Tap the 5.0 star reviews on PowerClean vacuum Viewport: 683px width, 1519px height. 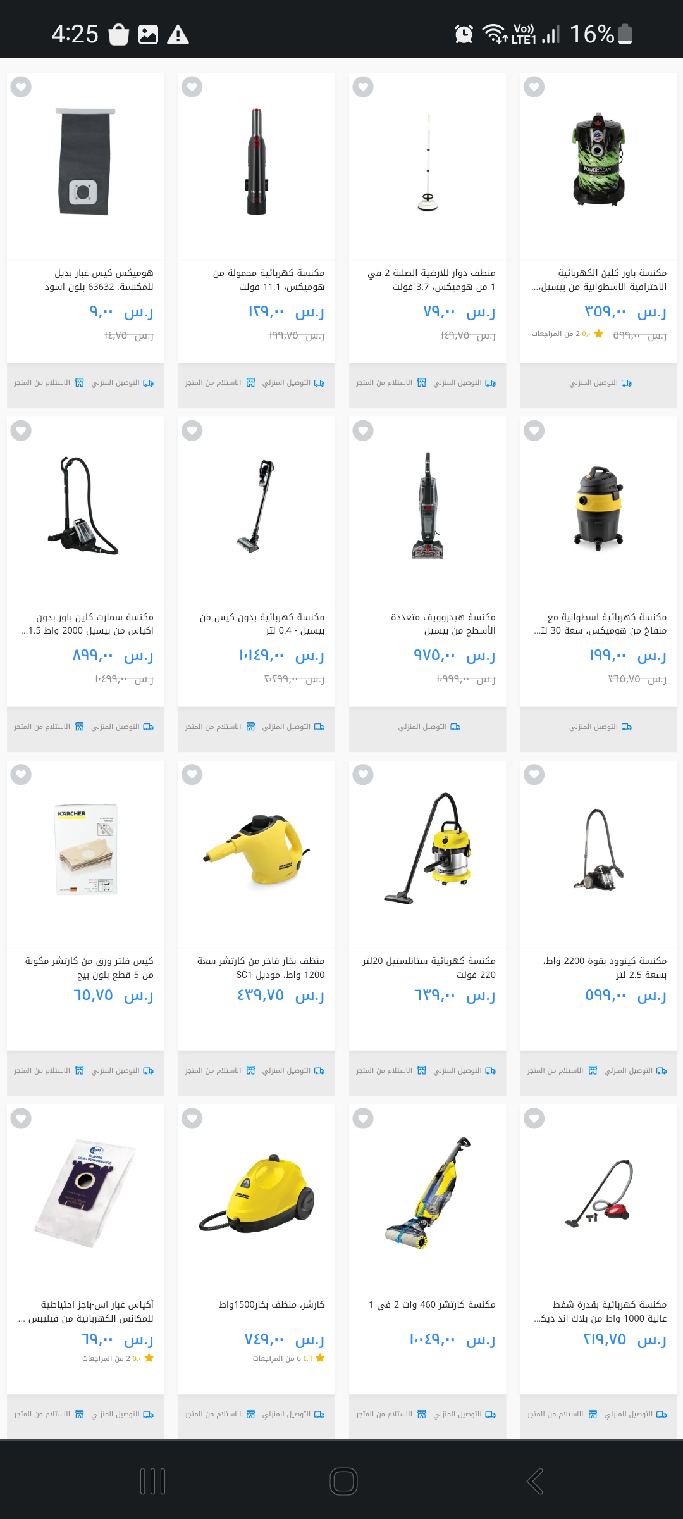[567, 334]
